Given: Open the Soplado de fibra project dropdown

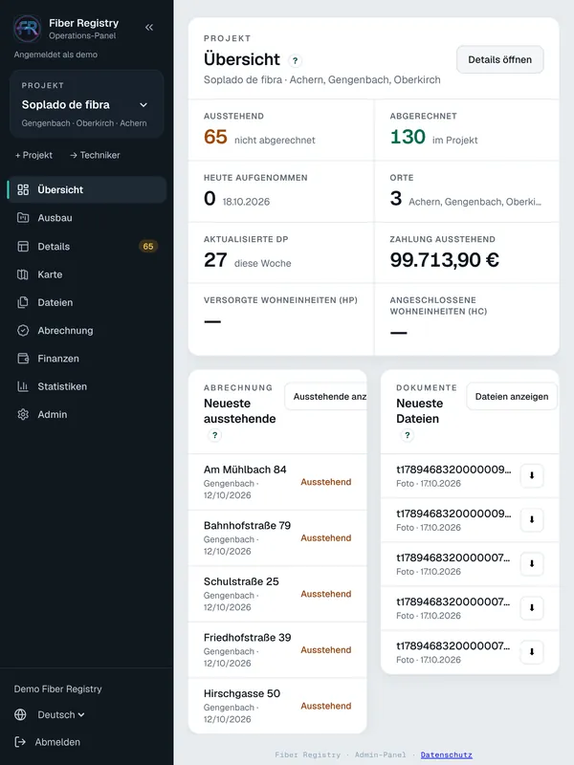Looking at the screenshot, I should 86,104.
